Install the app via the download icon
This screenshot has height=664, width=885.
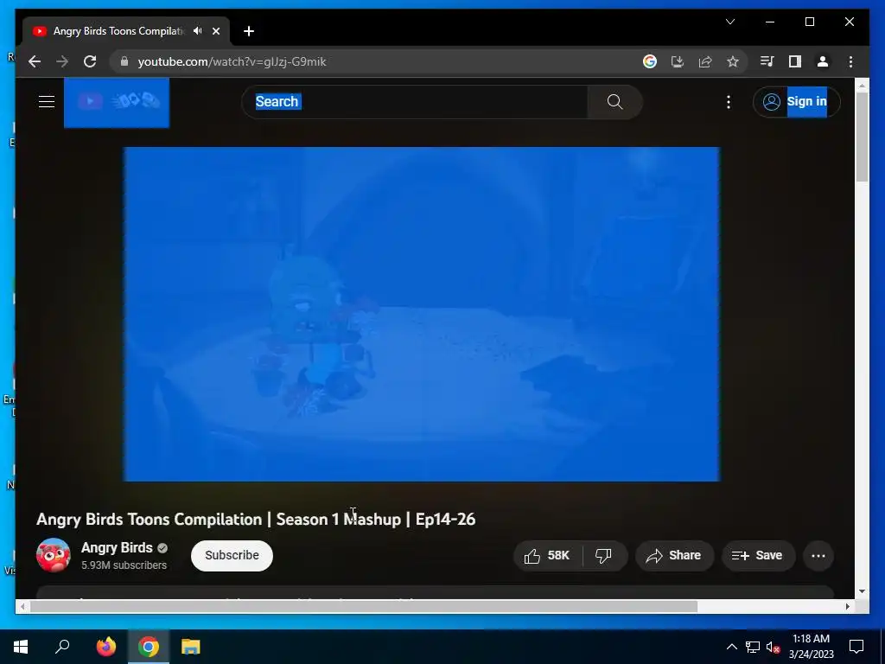click(678, 61)
